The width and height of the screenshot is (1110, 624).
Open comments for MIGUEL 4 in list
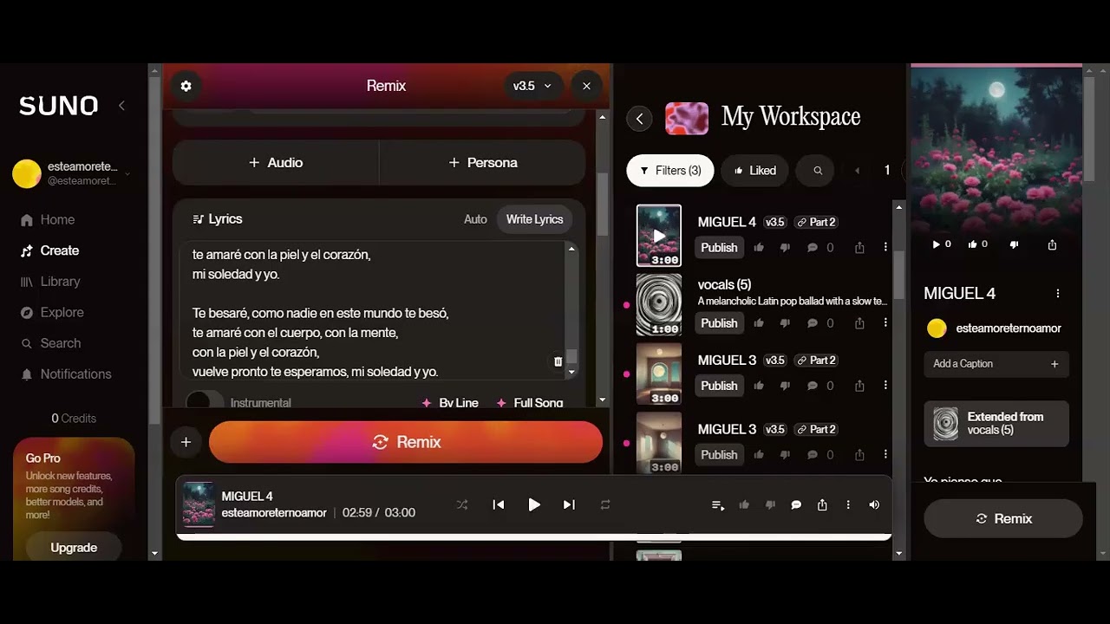pos(813,248)
